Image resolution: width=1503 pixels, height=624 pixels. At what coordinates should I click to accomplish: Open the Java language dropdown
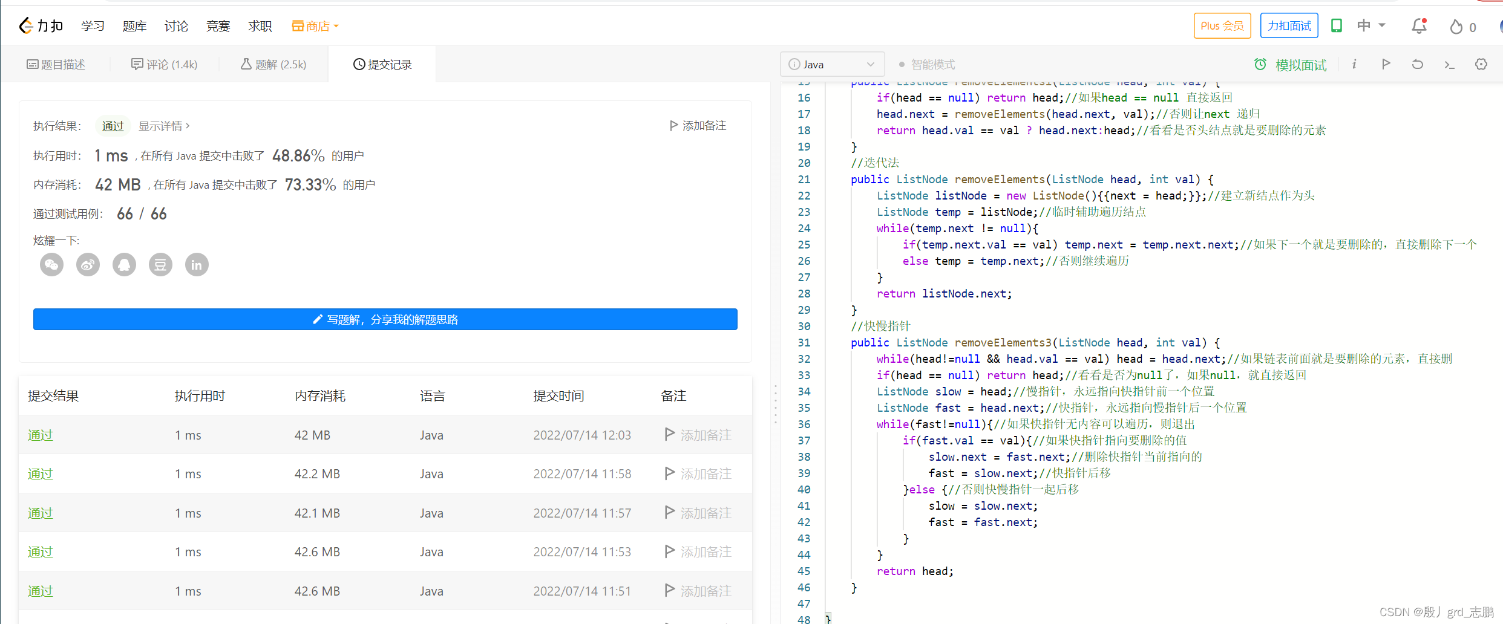click(832, 64)
